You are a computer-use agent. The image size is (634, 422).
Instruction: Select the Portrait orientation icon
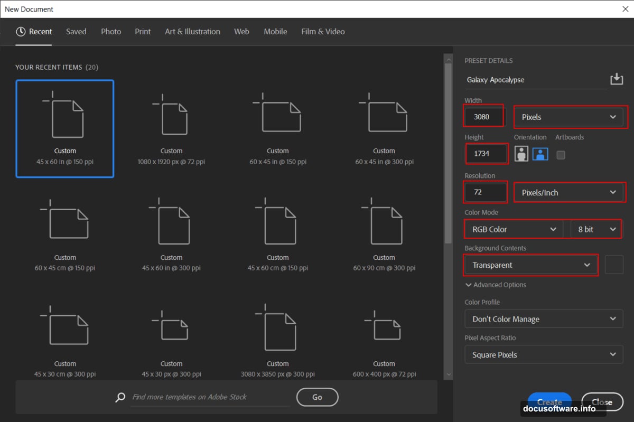[x=521, y=154]
